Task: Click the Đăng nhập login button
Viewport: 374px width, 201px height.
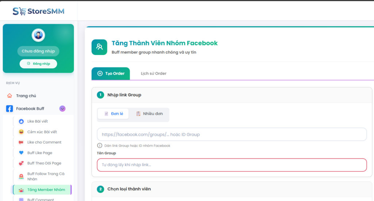Action: click(38, 64)
